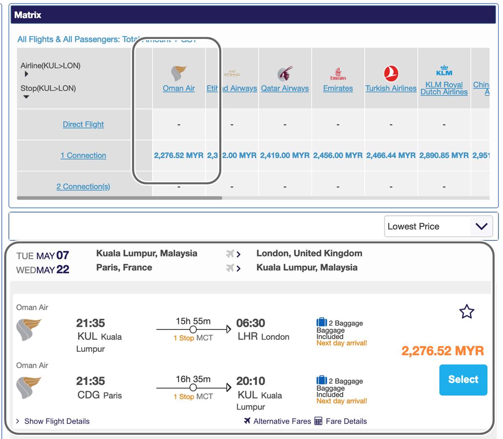503x439 pixels.
Task: Select the 2,276.52 MYR Oman Air matrix fare
Action: pyautogui.click(x=179, y=155)
